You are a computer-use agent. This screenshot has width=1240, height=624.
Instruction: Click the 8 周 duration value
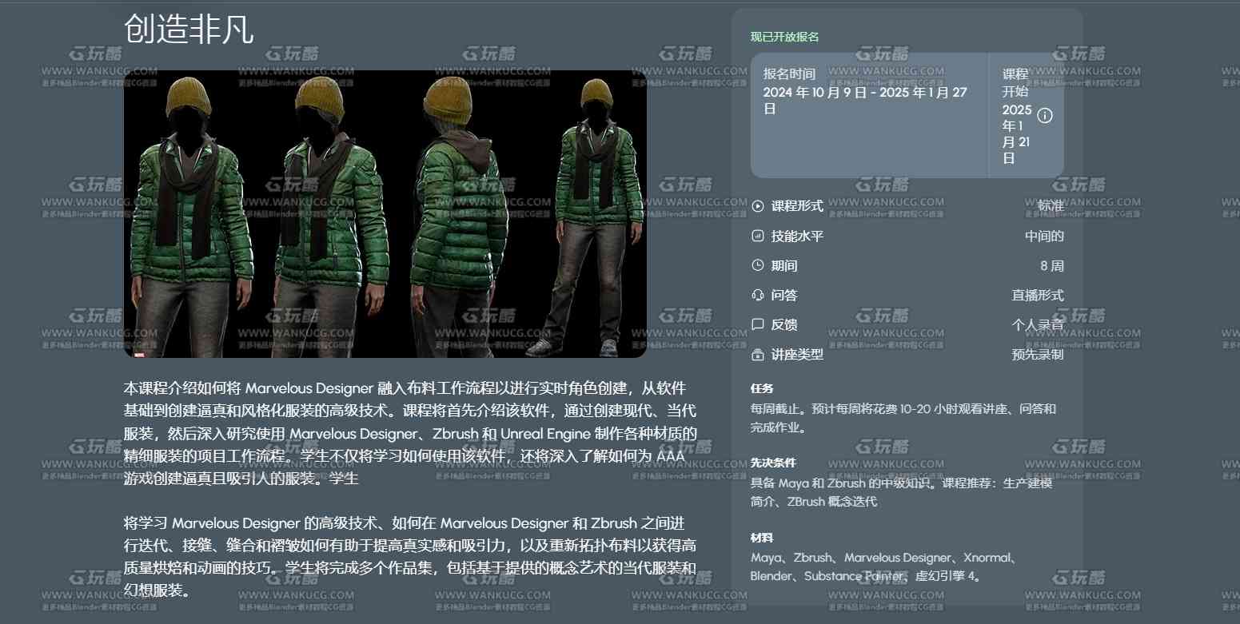(1052, 265)
